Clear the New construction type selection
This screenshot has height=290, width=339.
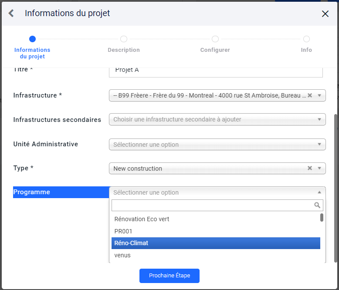click(310, 168)
